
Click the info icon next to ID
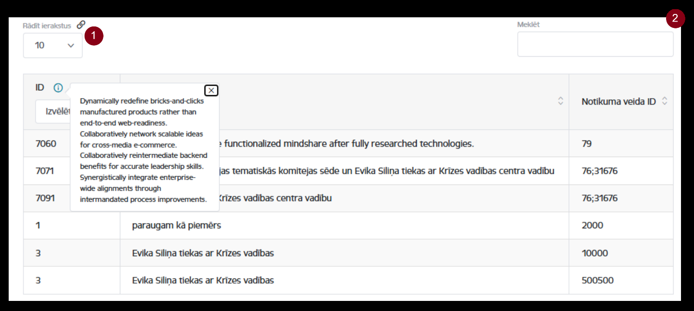pyautogui.click(x=58, y=87)
